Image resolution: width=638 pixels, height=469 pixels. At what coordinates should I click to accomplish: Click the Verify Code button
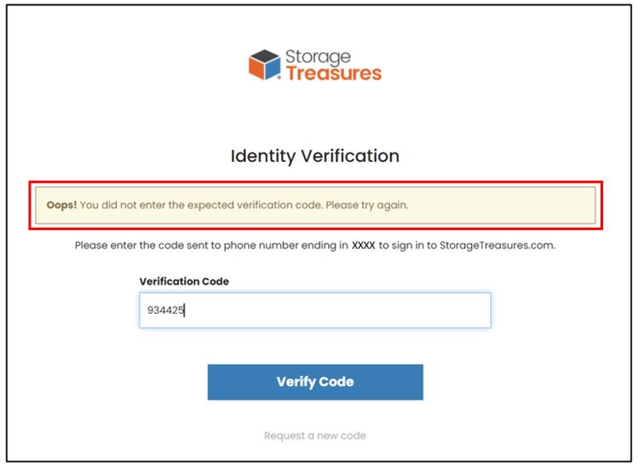click(315, 382)
